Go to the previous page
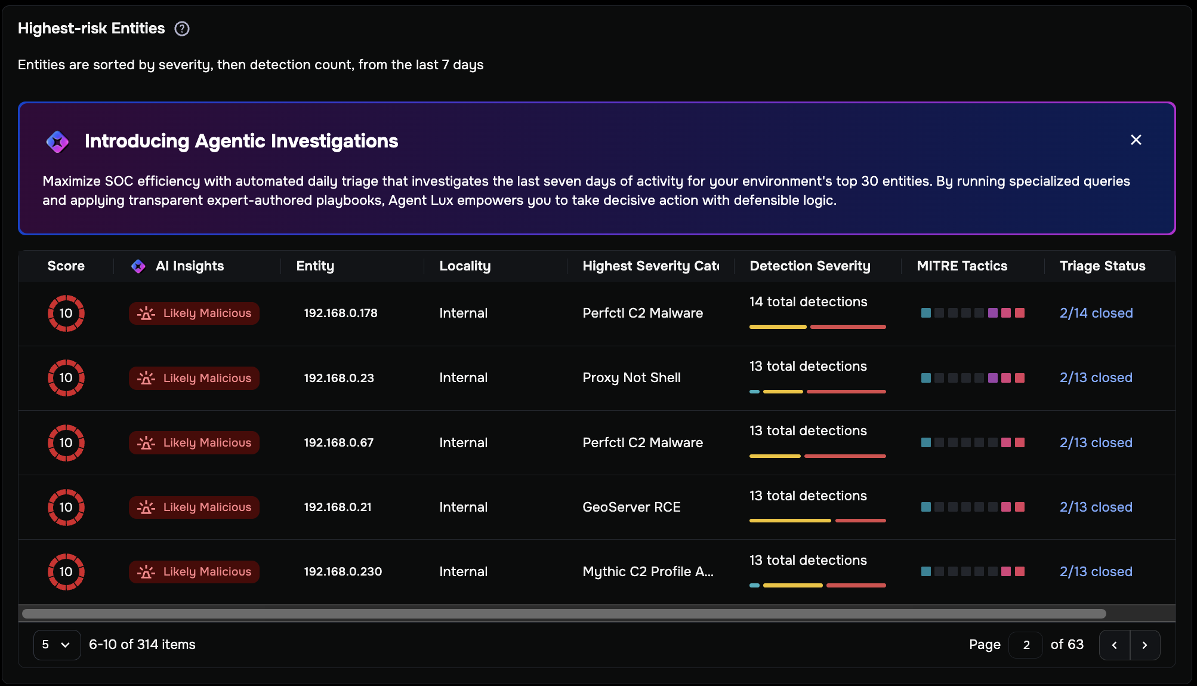The height and width of the screenshot is (686, 1197). (x=1115, y=645)
